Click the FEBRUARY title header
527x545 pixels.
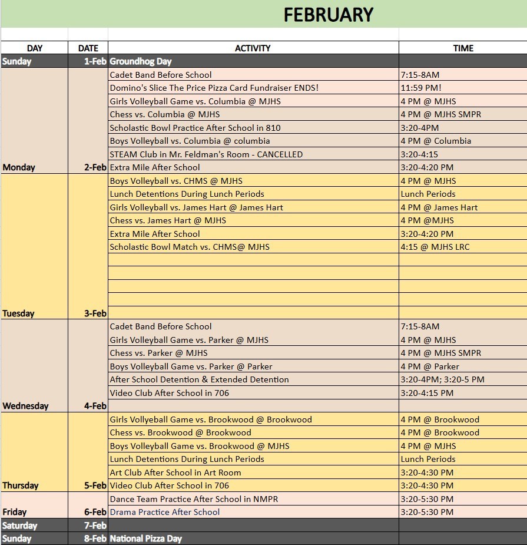328,15
